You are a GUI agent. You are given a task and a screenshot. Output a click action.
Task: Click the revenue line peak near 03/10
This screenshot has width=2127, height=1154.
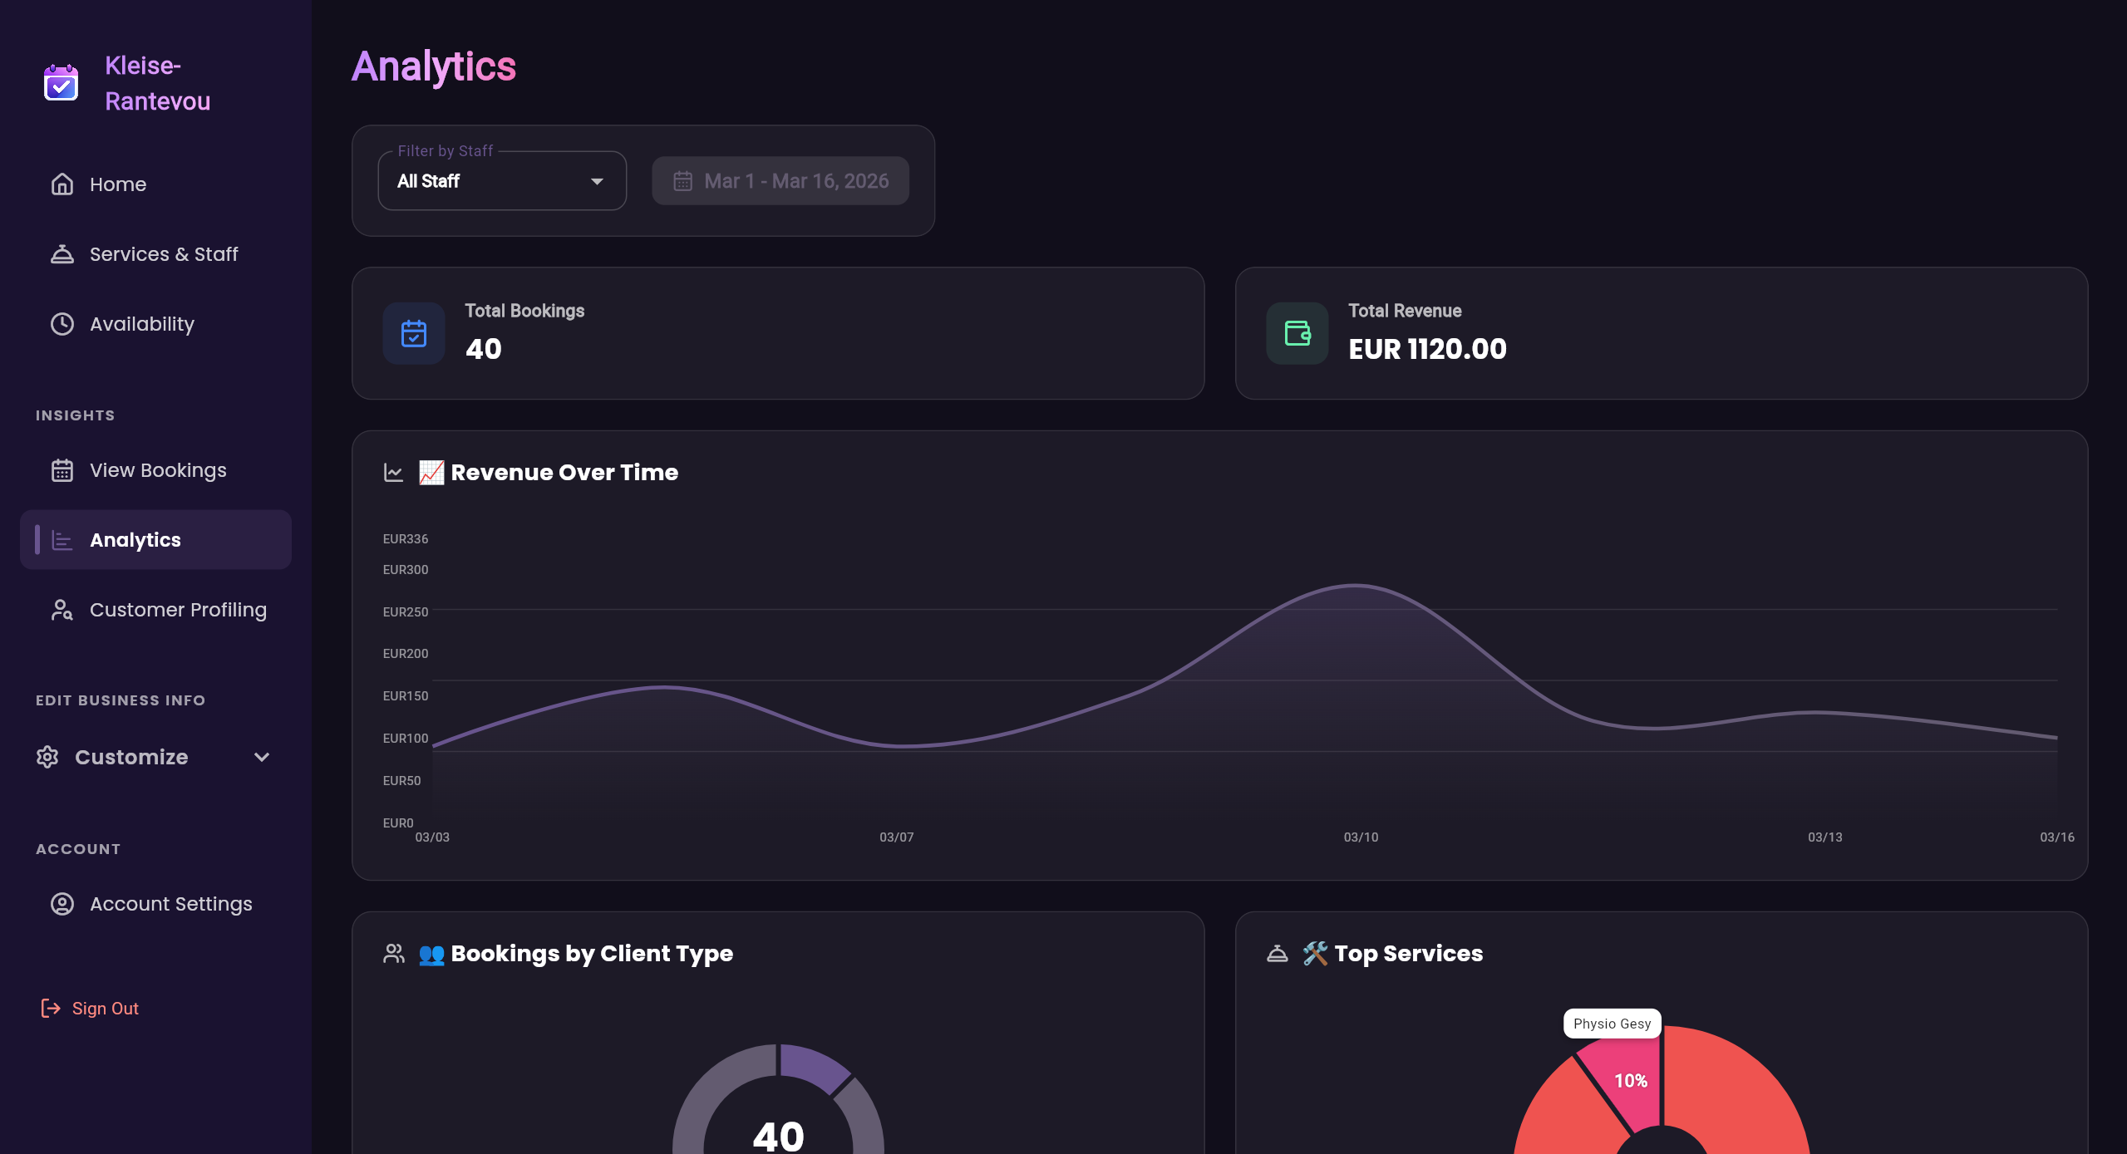[x=1356, y=586]
